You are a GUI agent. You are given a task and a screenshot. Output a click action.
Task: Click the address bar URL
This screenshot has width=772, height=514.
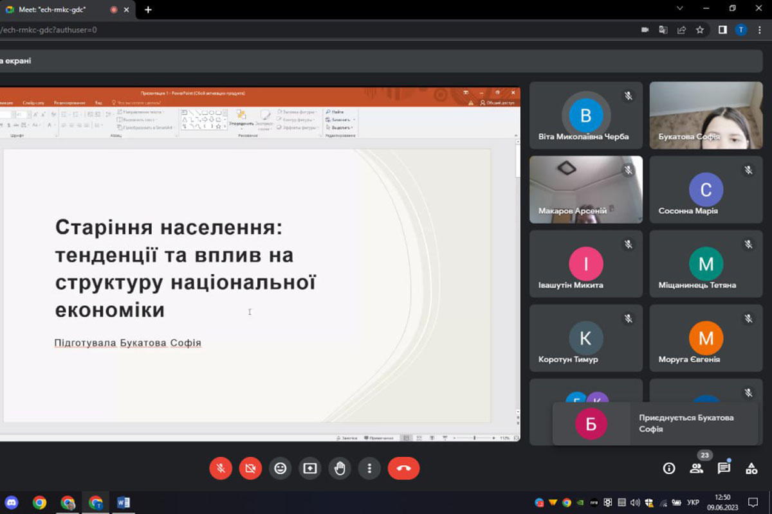50,30
